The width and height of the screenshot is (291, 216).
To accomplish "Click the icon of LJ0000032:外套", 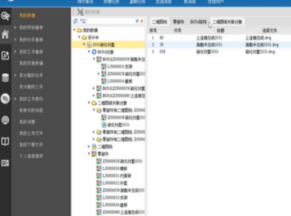I will click(x=99, y=183).
